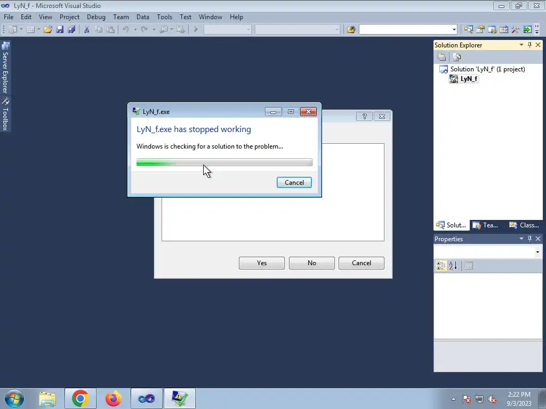Screen dimensions: 546x409
Task: Open the Find combo box dropdown
Action: click(454, 30)
